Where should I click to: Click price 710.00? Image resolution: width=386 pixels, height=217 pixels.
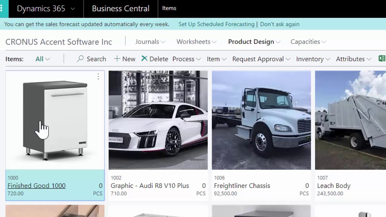(x=119, y=193)
